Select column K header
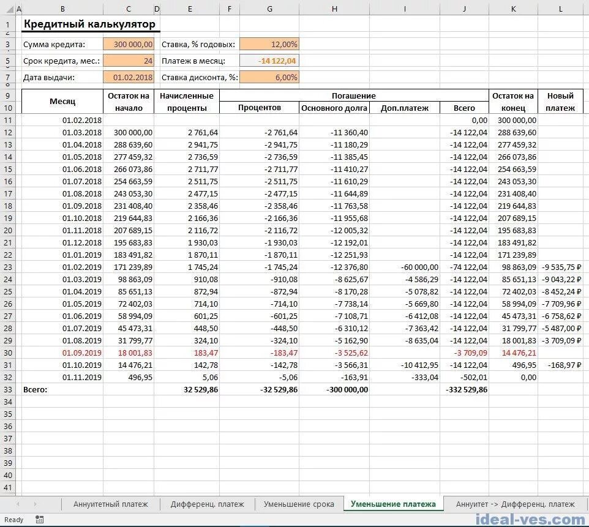 (x=513, y=9)
